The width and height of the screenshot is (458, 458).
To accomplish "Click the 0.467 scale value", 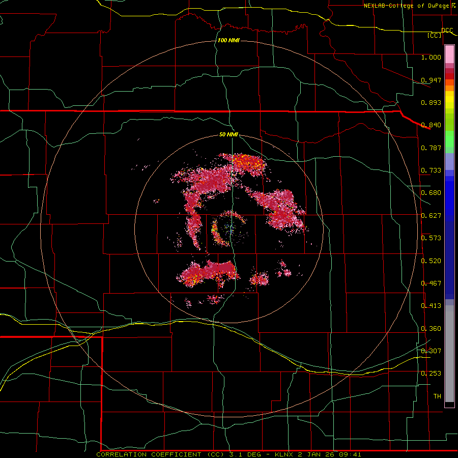I will [431, 283].
